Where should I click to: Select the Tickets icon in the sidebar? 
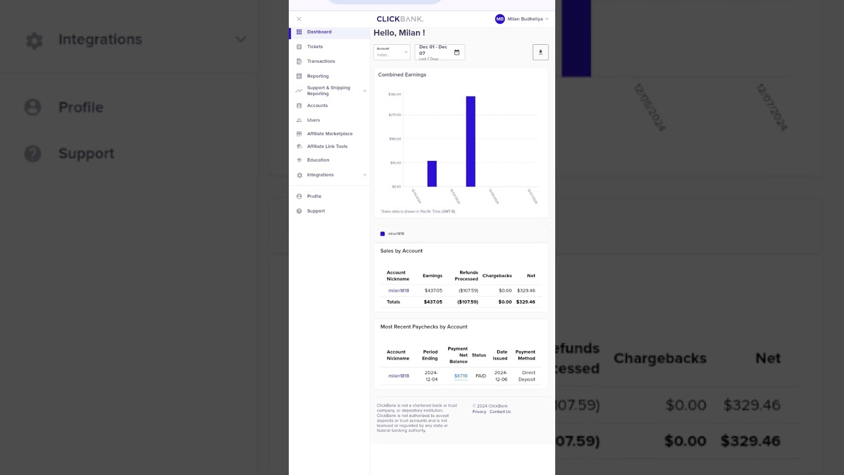click(x=299, y=46)
